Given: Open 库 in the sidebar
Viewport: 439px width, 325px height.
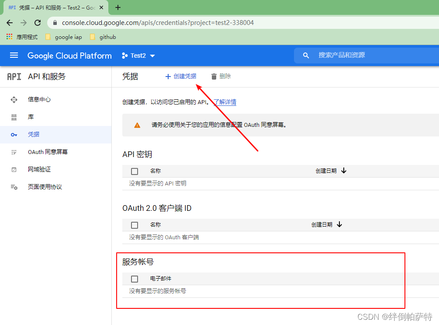Looking at the screenshot, I should coord(56,117).
